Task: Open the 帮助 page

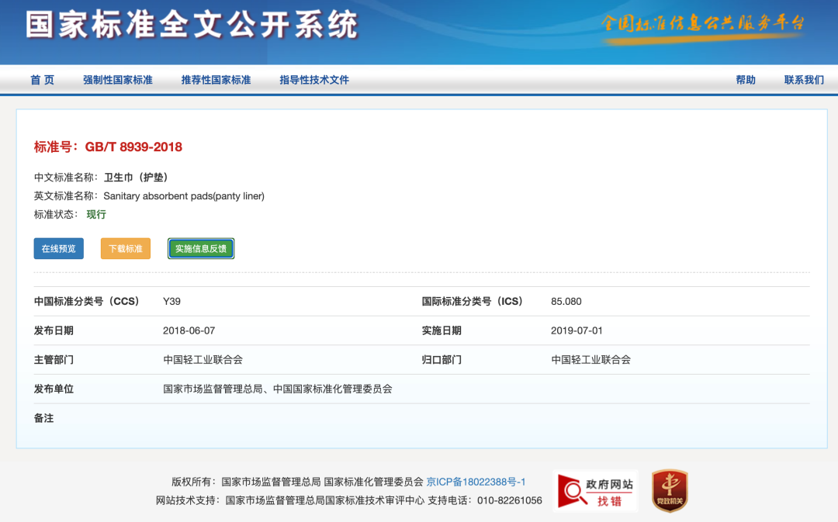Action: point(746,80)
